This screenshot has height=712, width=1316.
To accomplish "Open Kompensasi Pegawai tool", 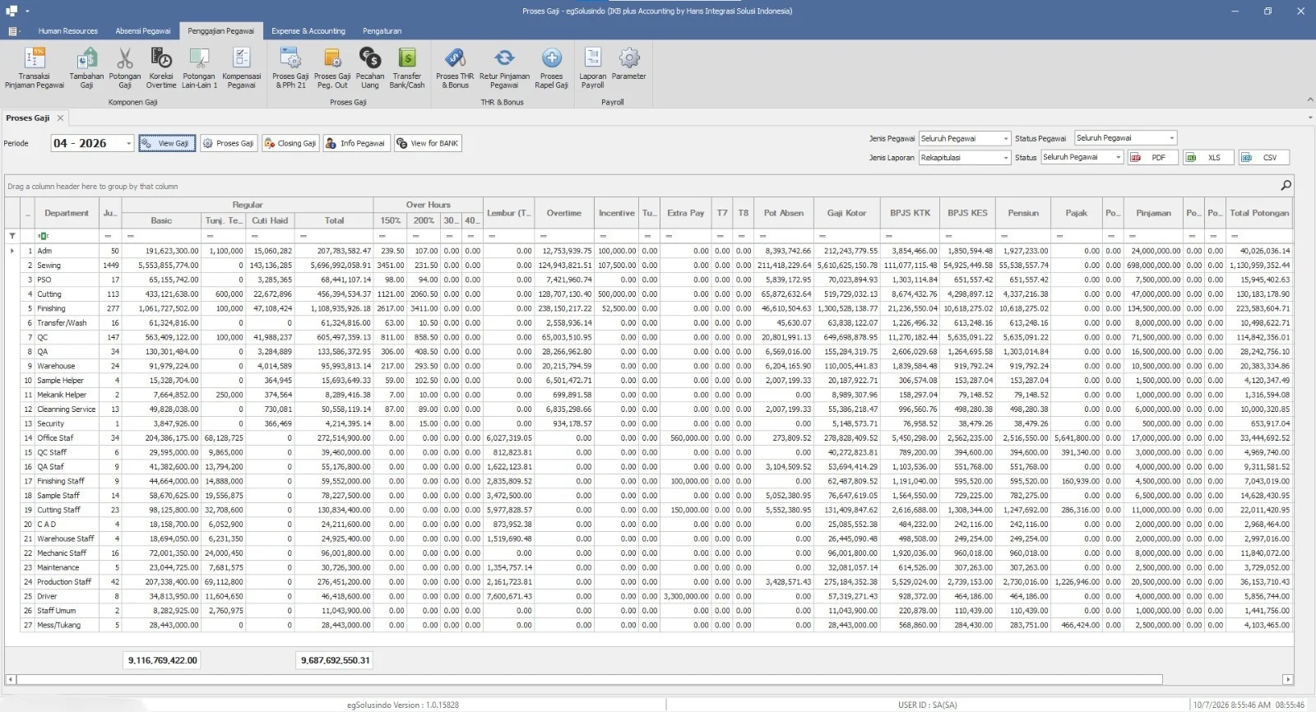I will (242, 68).
